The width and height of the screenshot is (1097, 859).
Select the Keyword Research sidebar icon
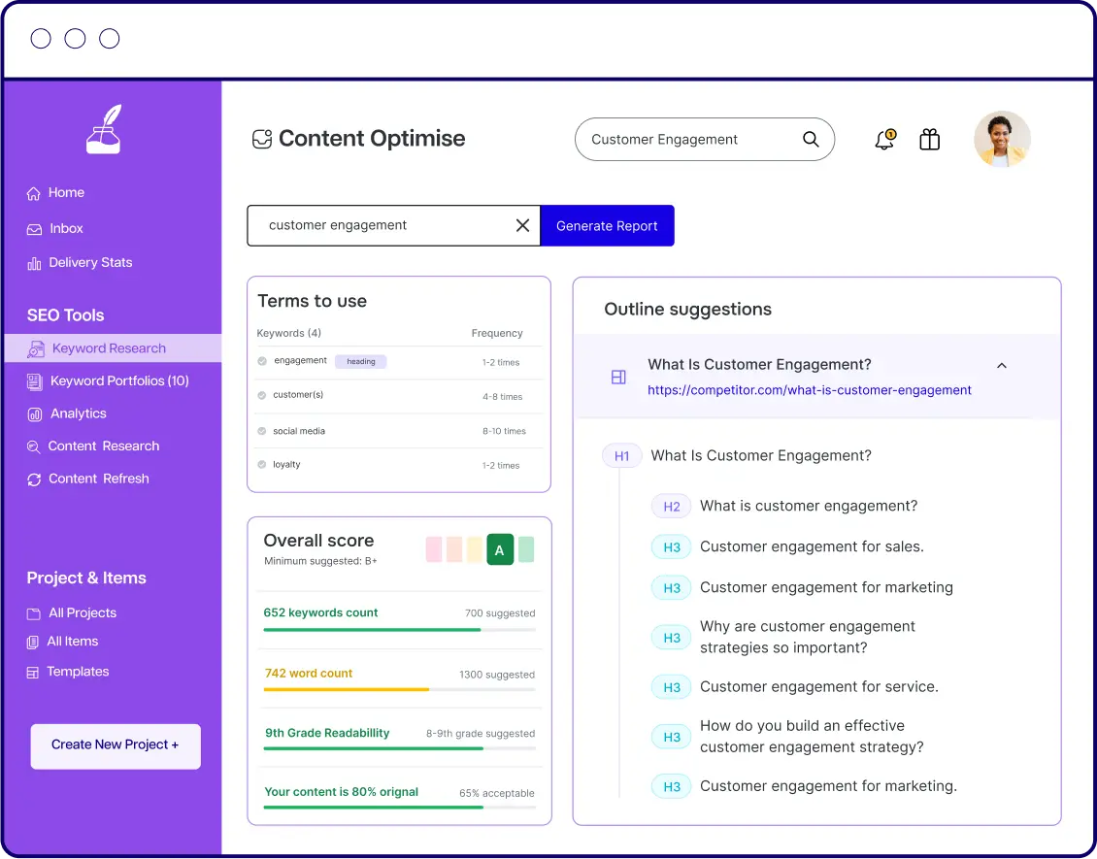34,347
